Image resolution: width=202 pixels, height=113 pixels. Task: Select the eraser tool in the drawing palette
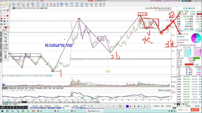point(1,10)
